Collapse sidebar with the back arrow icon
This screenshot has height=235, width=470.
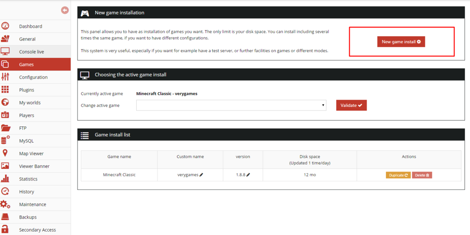click(65, 10)
